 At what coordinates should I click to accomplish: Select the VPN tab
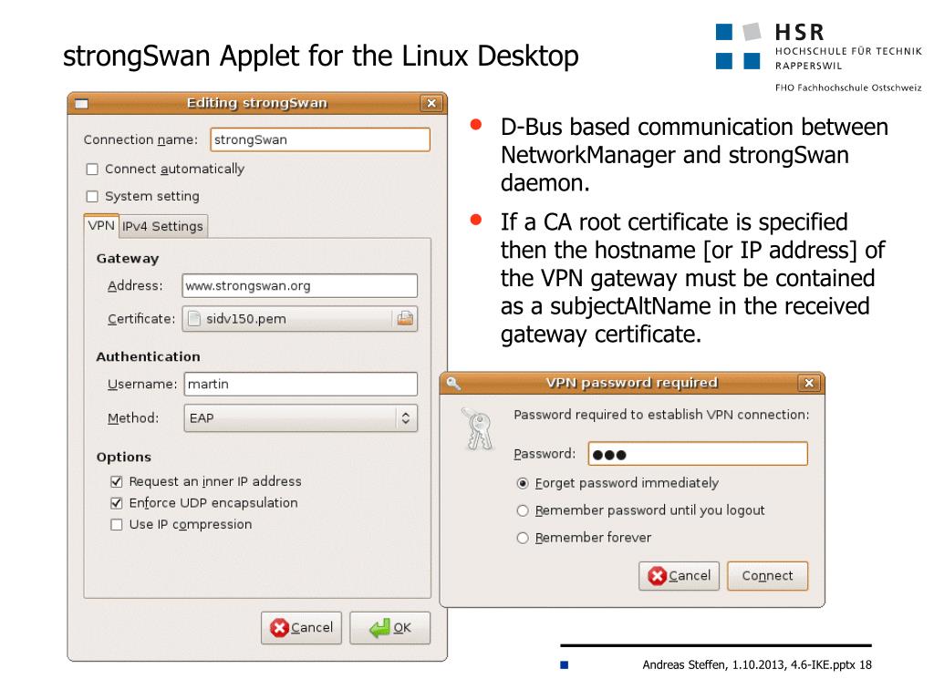pyautogui.click(x=101, y=226)
